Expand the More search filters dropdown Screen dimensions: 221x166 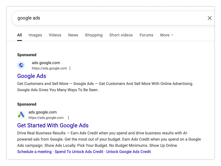click(x=167, y=35)
